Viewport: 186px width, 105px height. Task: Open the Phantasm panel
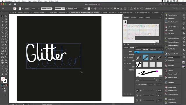171,18
